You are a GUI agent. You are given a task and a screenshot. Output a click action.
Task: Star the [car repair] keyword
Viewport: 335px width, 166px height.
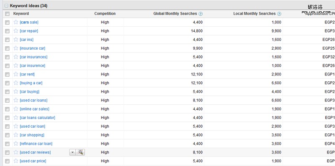(x=16, y=31)
